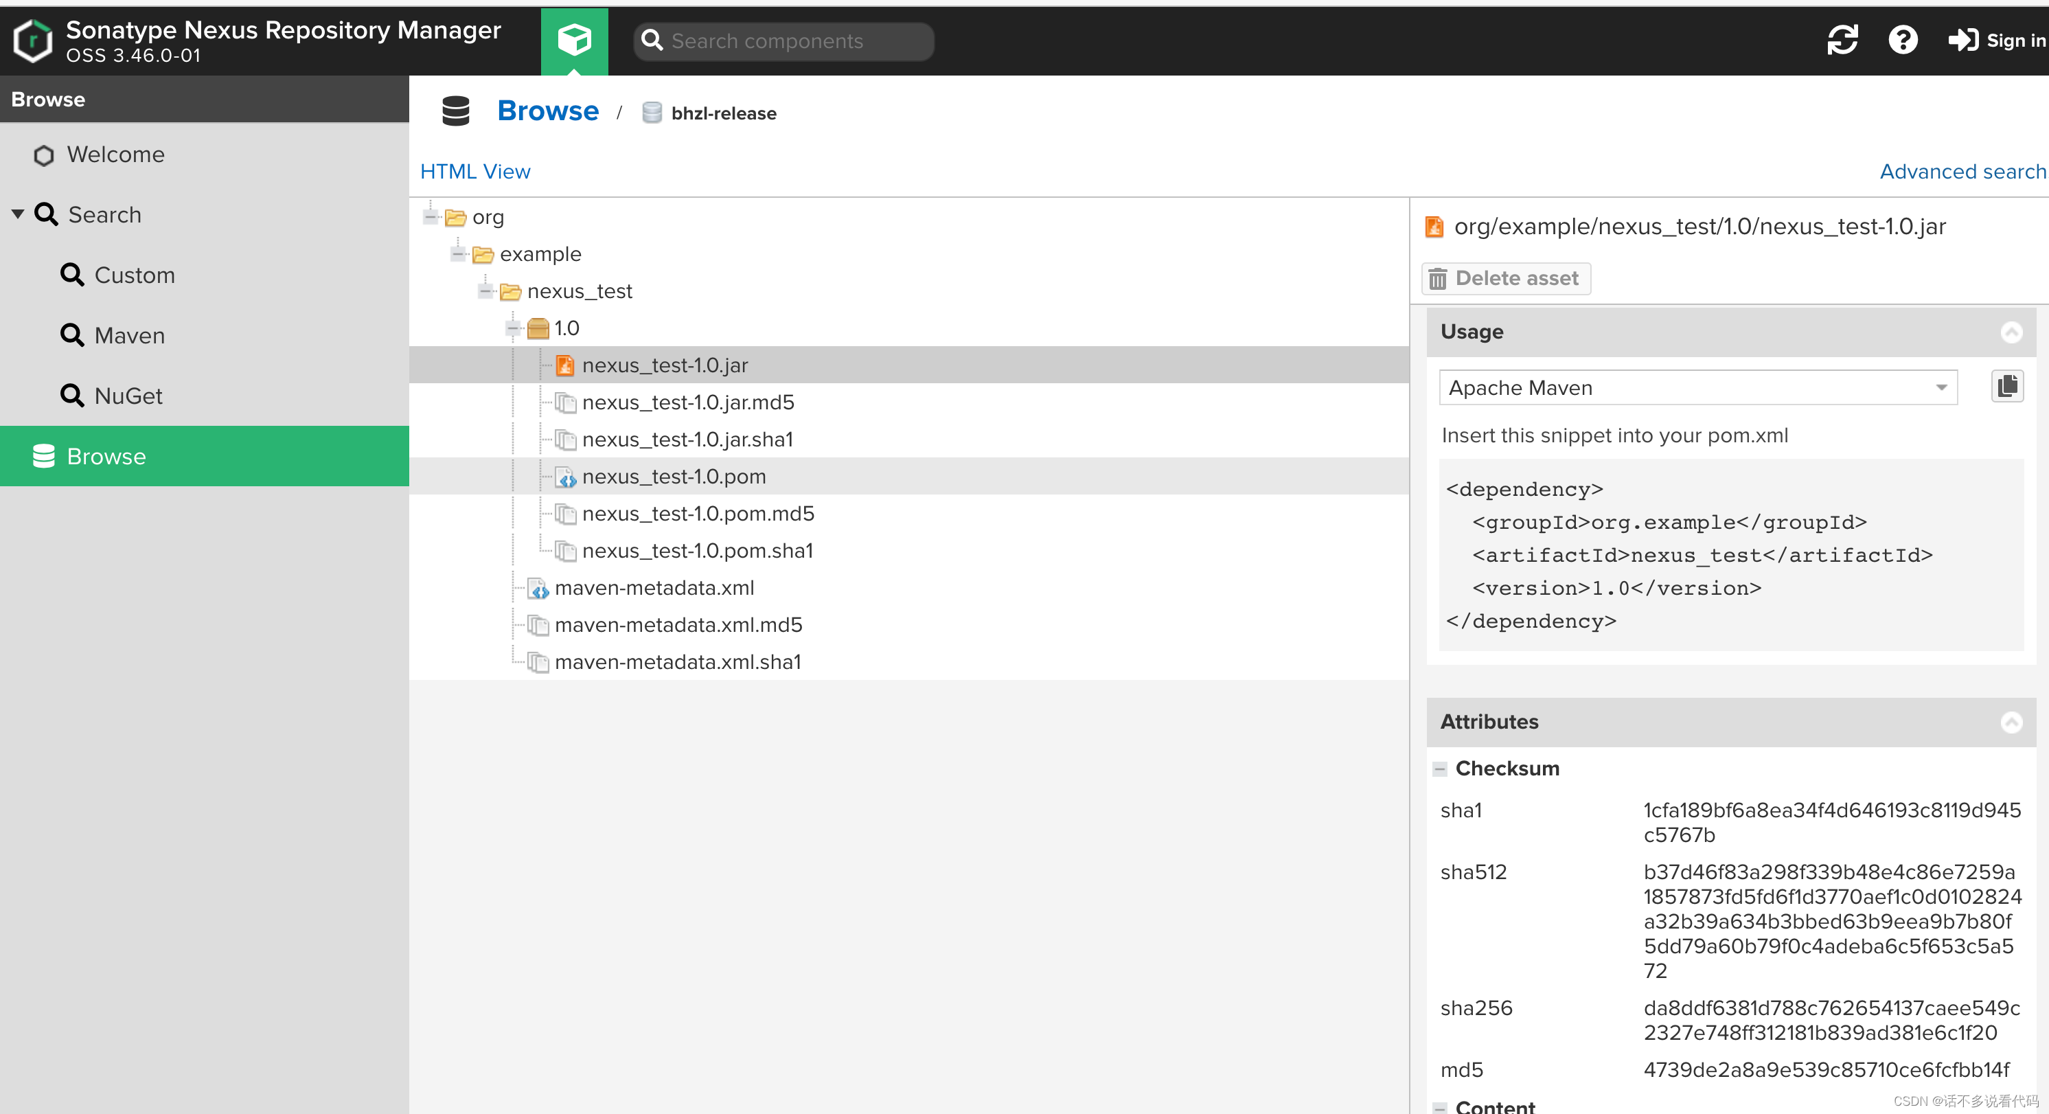Collapse the Search sidebar group arrow
This screenshot has width=2049, height=1114.
click(17, 214)
